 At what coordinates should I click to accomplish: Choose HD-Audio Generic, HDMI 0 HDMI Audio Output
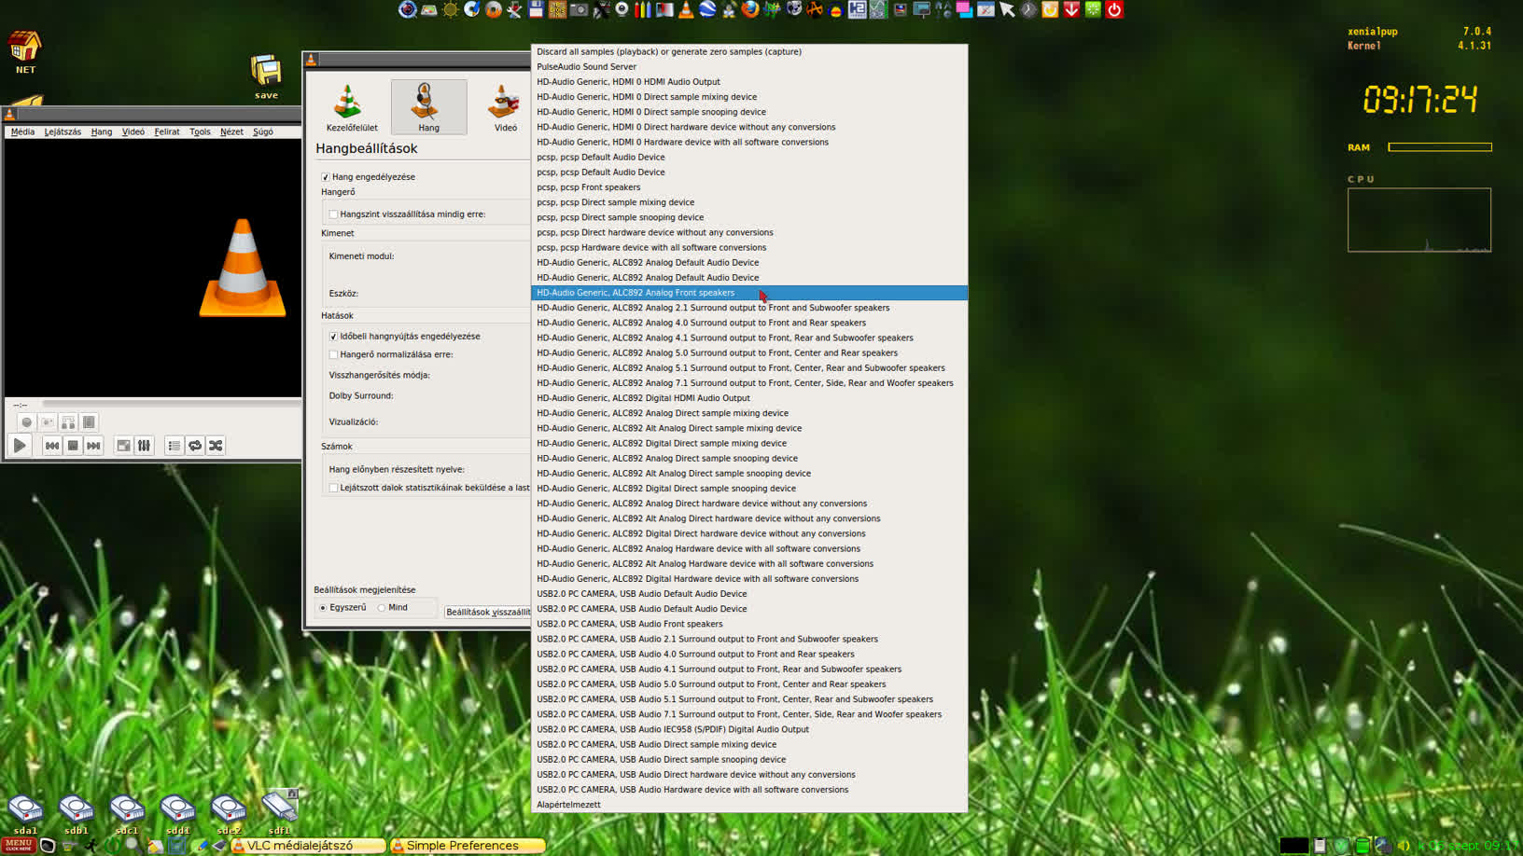(749, 82)
